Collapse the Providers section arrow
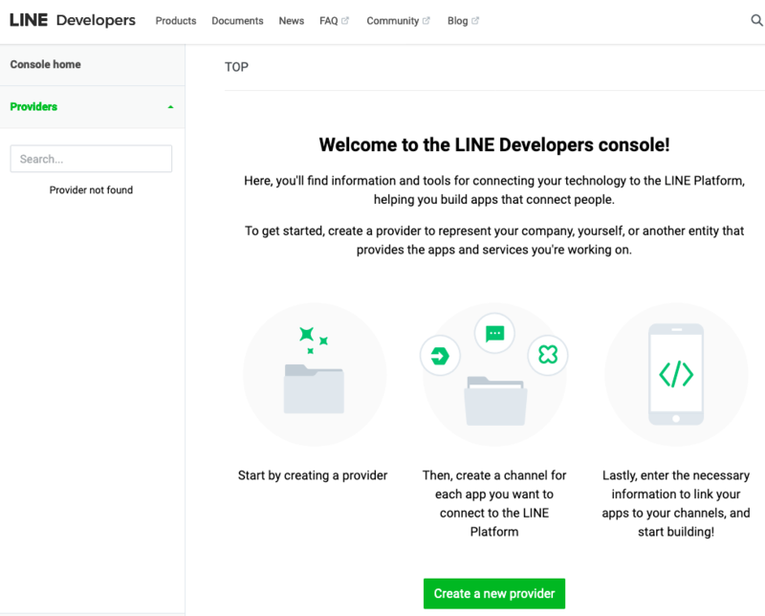The height and width of the screenshot is (616, 765). click(x=170, y=107)
